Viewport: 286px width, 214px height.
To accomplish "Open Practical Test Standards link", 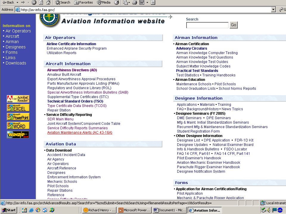I will click(197, 71).
